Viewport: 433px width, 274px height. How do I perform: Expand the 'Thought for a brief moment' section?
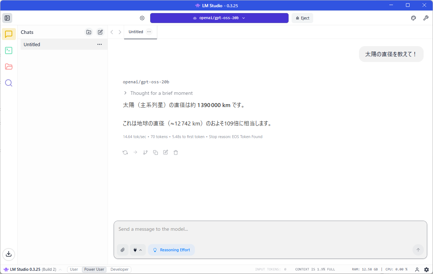coord(158,93)
